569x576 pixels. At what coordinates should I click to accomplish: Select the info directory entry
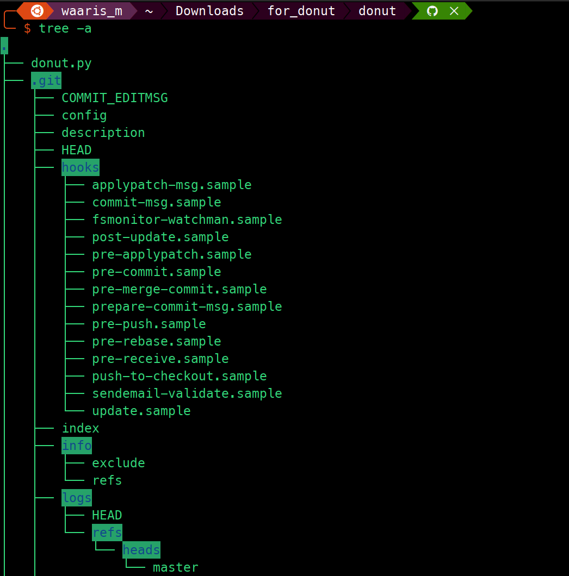tap(77, 446)
